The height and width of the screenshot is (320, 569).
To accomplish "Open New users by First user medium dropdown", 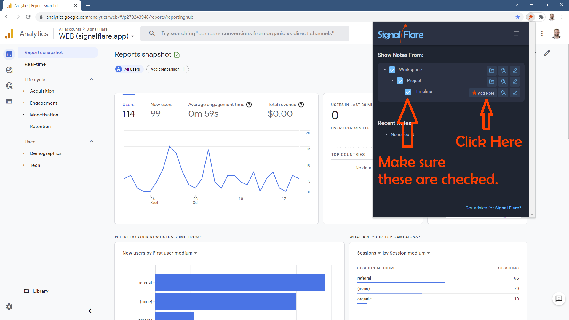I will (160, 253).
